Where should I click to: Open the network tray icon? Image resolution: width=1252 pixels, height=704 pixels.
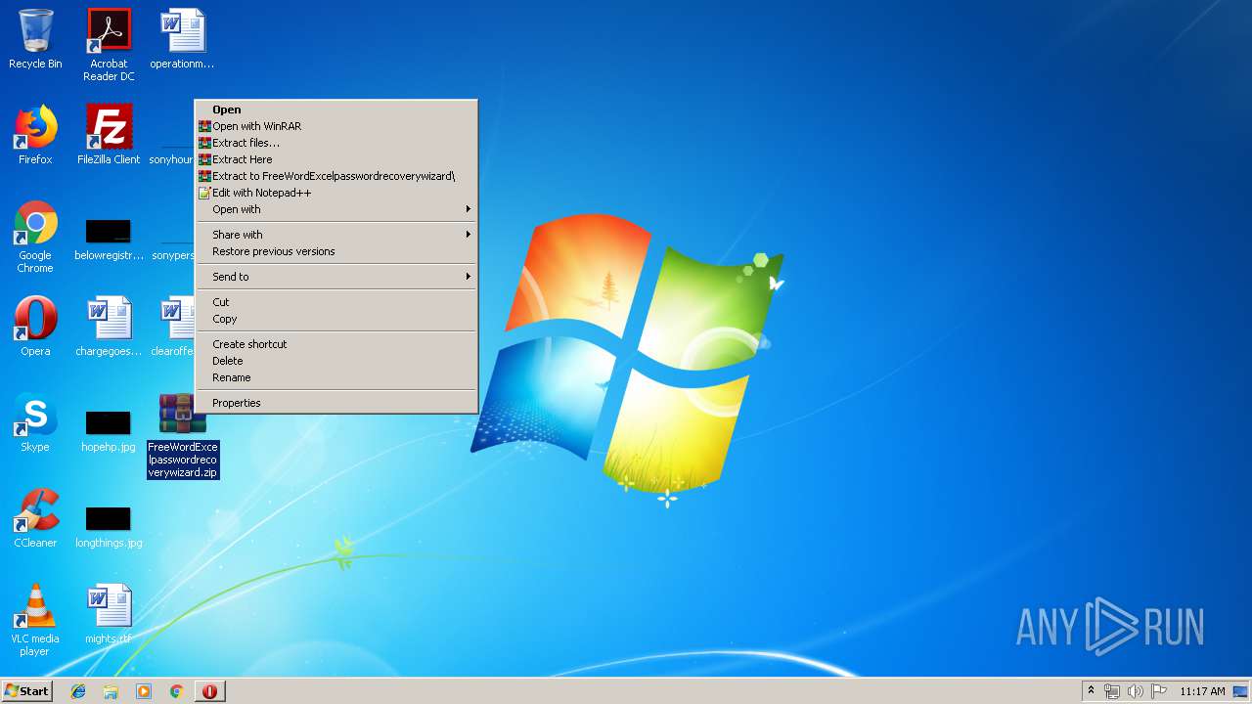point(1112,691)
